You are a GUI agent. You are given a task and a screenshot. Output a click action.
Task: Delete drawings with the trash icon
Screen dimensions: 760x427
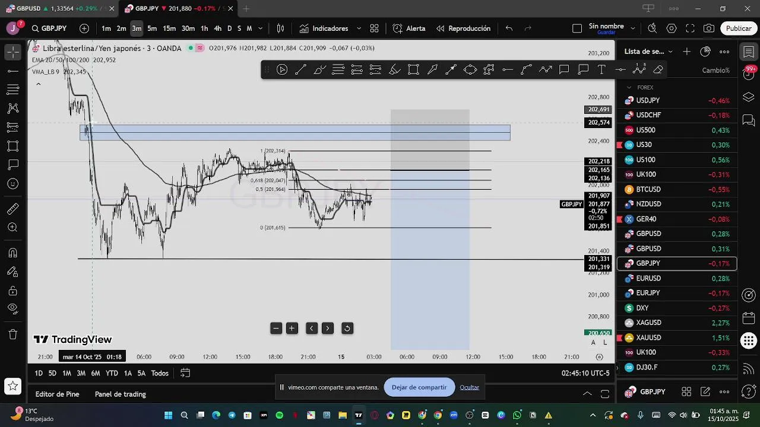[12, 334]
